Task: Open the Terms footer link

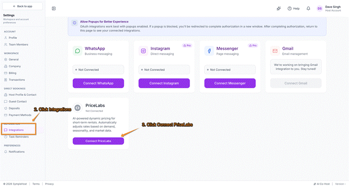Action: click(36, 184)
